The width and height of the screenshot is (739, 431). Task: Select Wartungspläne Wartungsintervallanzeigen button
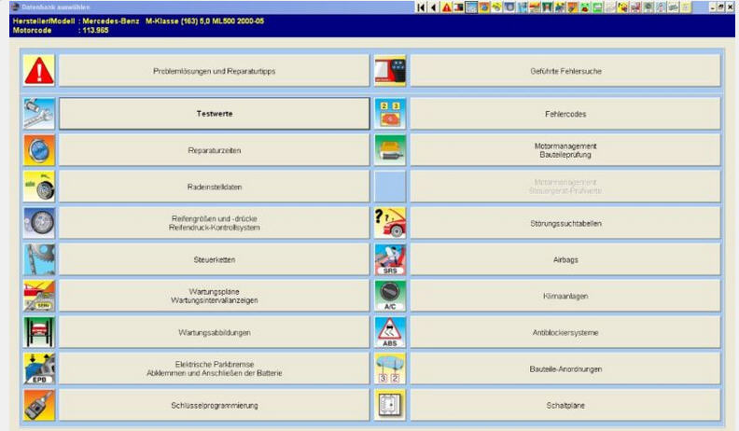click(x=215, y=296)
